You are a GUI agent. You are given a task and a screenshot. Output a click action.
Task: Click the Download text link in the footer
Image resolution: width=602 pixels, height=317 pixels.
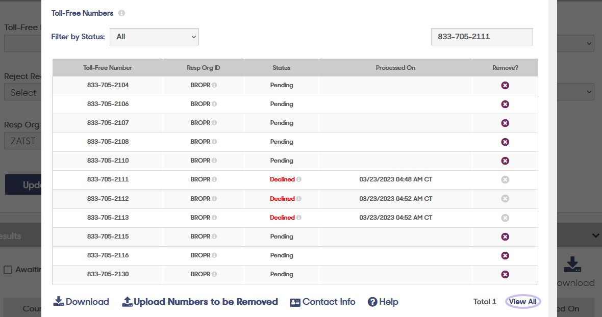tap(87, 301)
